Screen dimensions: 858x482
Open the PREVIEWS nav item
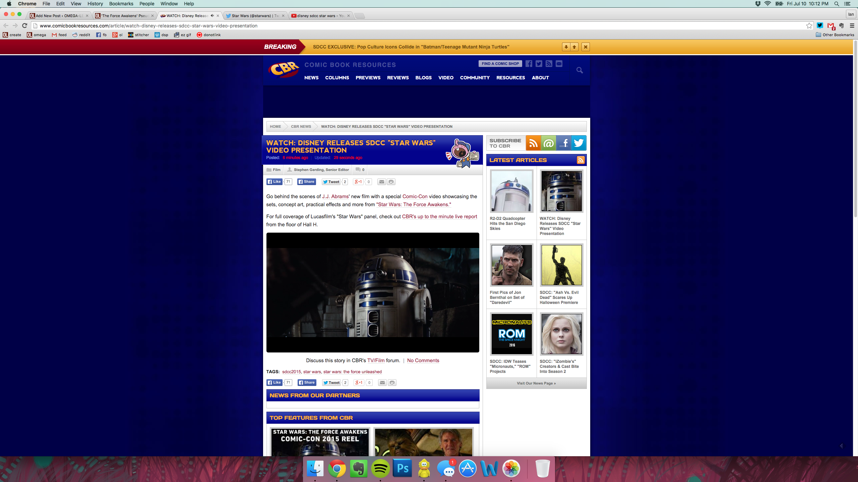tap(368, 78)
